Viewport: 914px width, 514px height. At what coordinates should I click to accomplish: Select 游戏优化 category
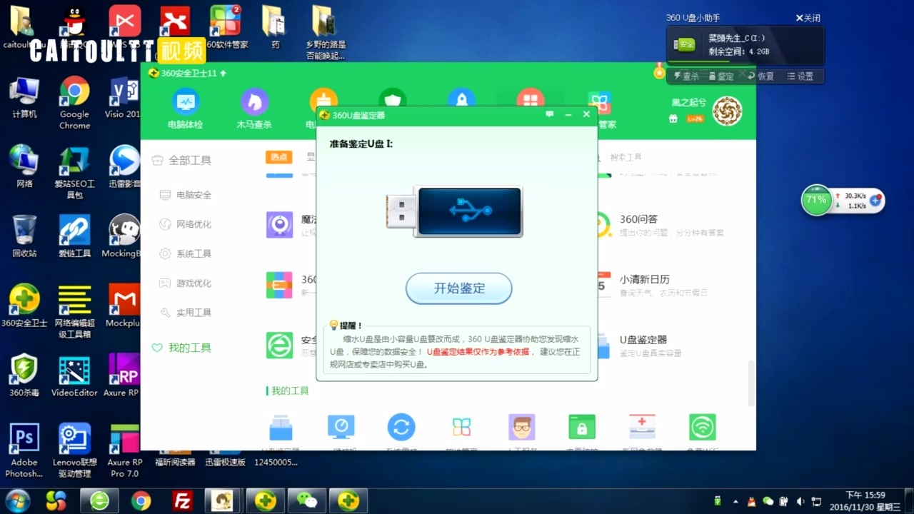pyautogui.click(x=186, y=283)
